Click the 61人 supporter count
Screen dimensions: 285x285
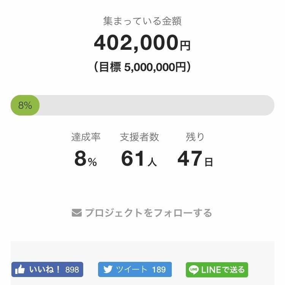139,159
